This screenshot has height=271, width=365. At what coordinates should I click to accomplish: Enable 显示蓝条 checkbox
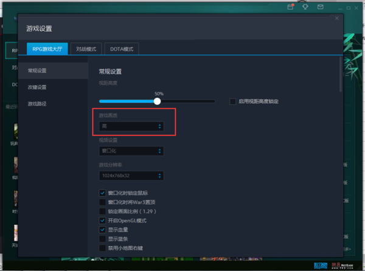click(102, 239)
